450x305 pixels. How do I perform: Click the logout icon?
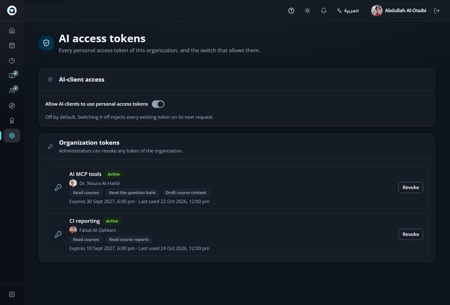(437, 11)
